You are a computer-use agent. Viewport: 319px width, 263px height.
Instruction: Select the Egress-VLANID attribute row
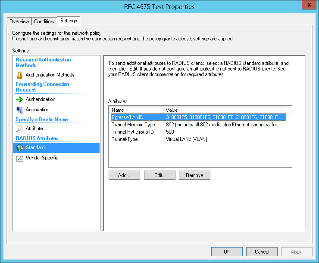tap(198, 117)
